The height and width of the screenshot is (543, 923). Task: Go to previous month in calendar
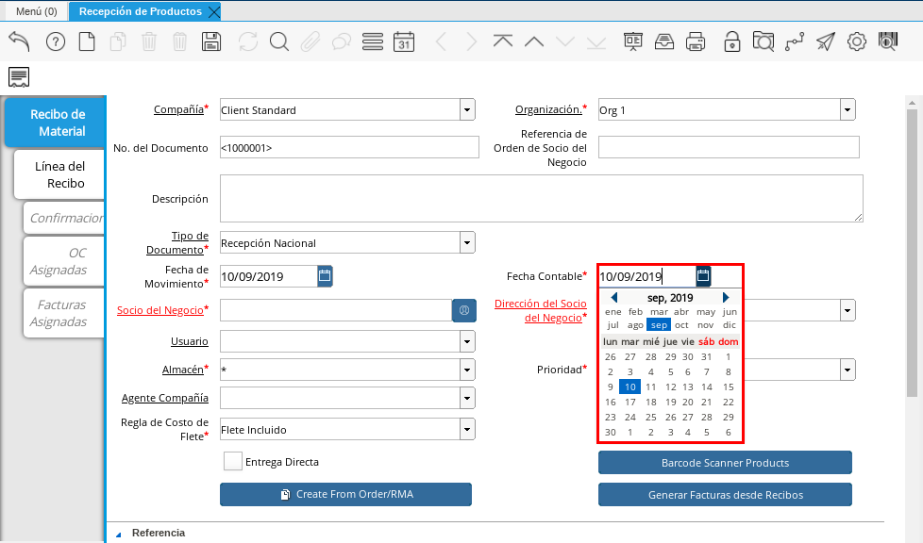tap(614, 298)
